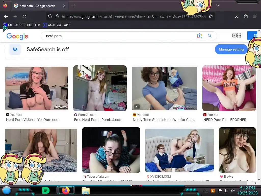Click the Manage setting button
261x196 pixels.
pos(231,49)
